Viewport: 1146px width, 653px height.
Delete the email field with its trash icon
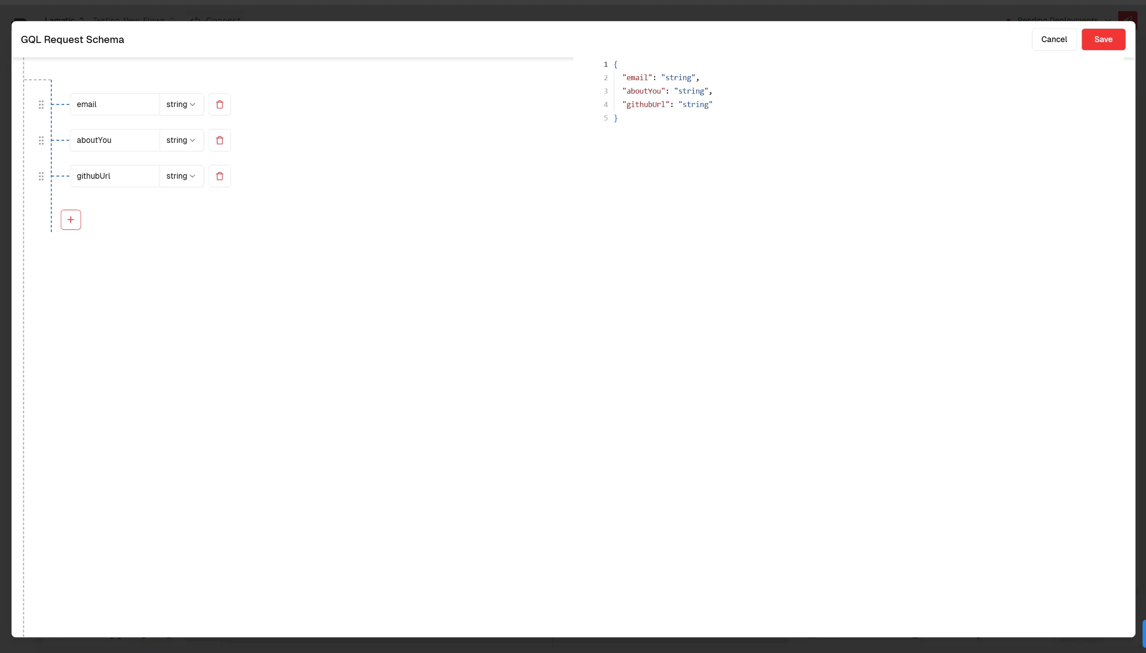tap(220, 104)
